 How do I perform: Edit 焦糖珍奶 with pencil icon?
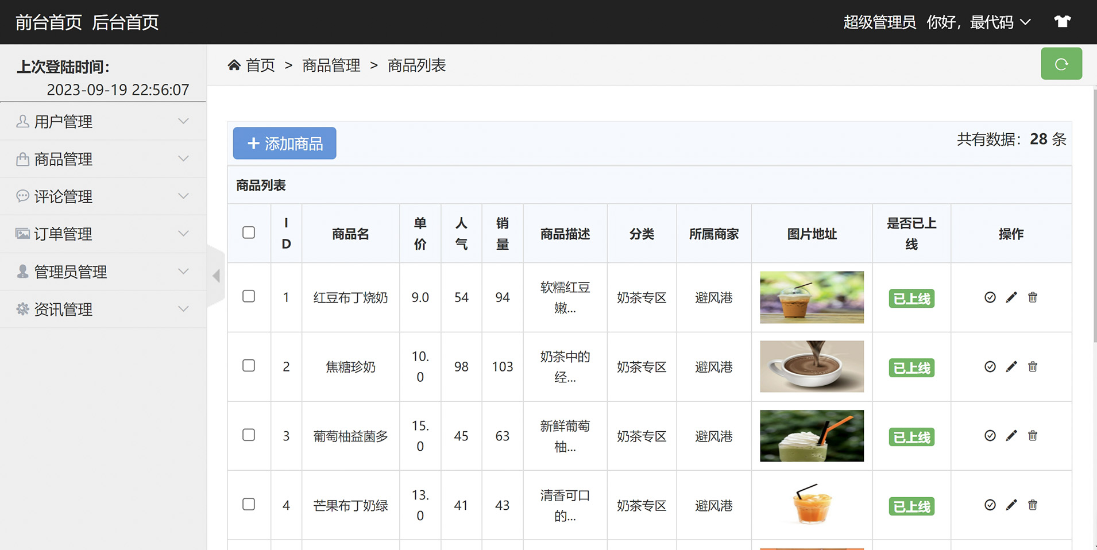point(1011,367)
